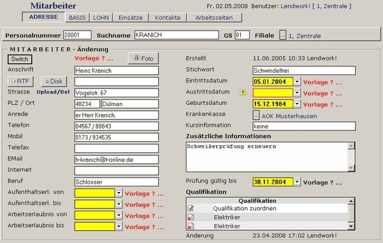The height and width of the screenshot is (243, 383).
Task: Click the Suchname field with KRANICH
Action: [177, 35]
